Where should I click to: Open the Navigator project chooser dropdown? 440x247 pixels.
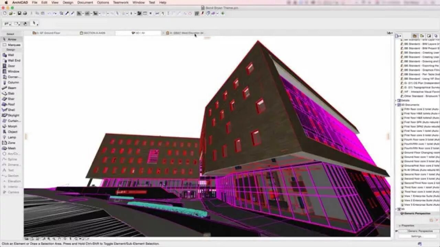(398, 36)
